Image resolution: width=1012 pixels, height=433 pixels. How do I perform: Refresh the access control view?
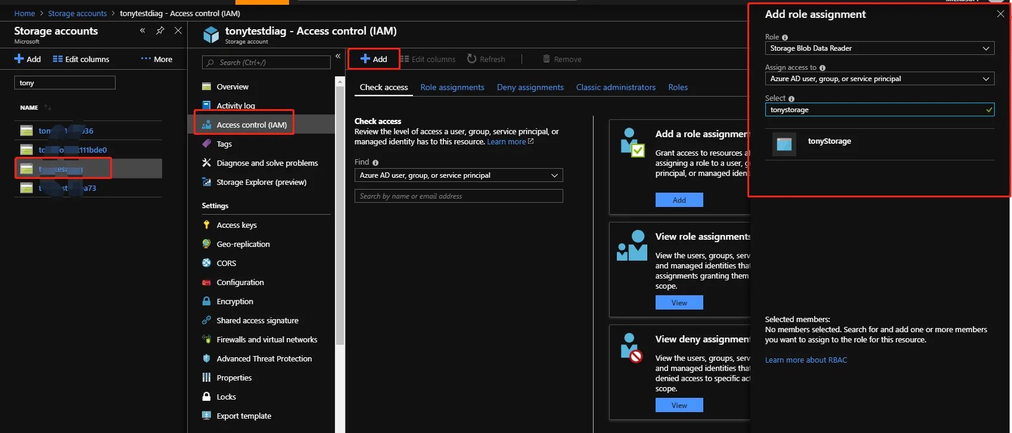pos(486,59)
